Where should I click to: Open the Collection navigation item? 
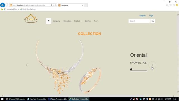click(x=67, y=21)
